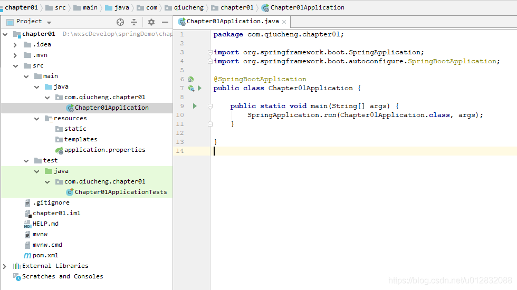Collapse the src folder

point(15,65)
